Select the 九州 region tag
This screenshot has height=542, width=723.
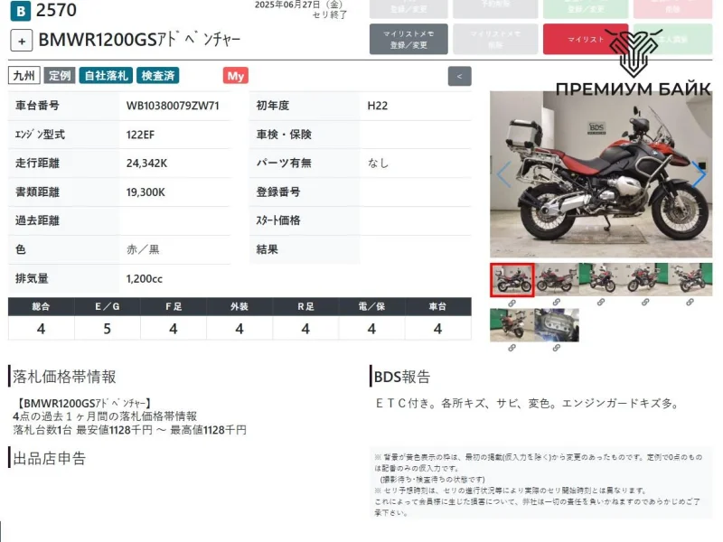pyautogui.click(x=23, y=76)
